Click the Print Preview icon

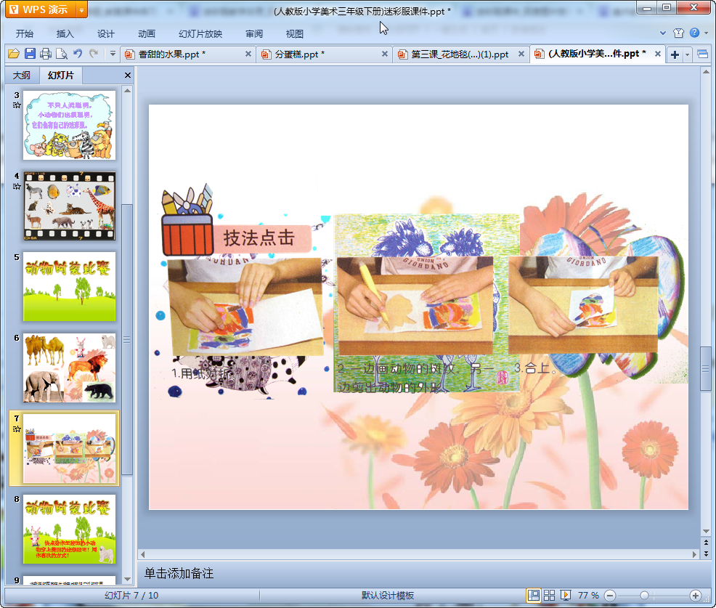click(x=62, y=54)
